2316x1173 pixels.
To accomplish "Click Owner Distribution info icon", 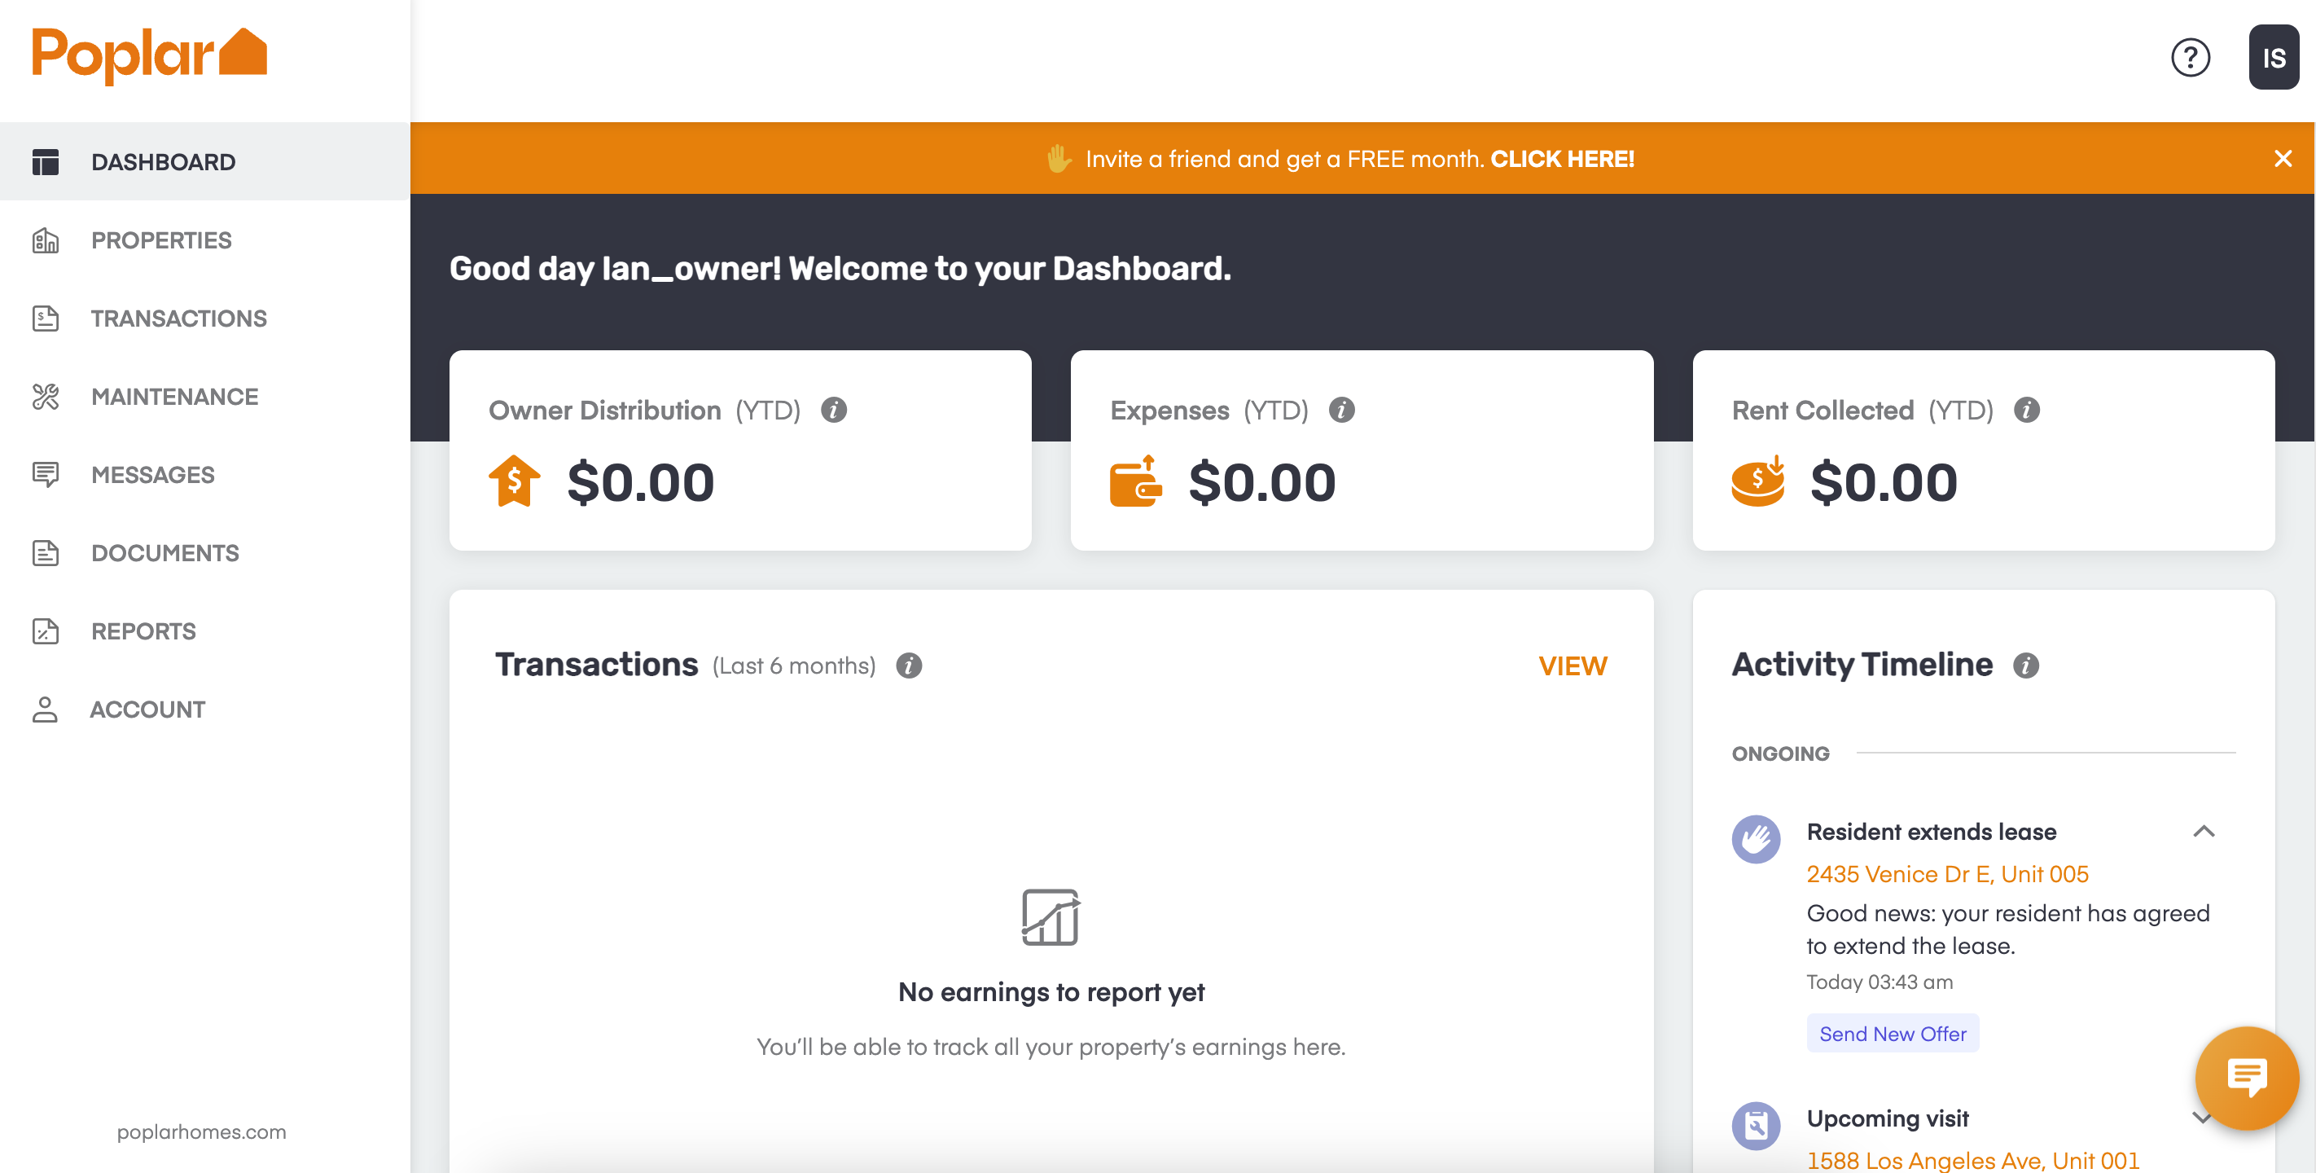I will [833, 411].
